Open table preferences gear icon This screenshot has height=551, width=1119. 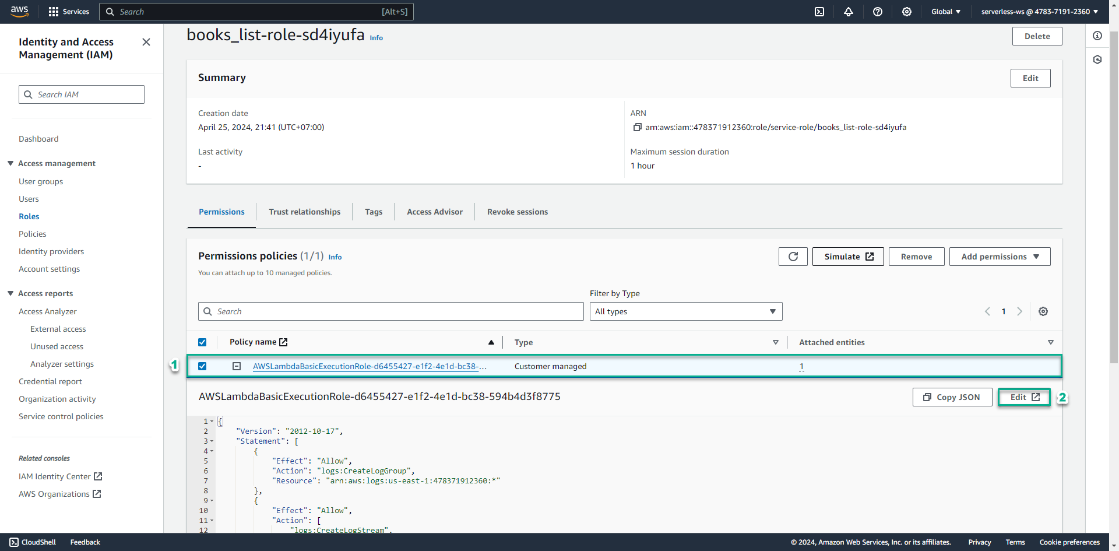point(1043,311)
